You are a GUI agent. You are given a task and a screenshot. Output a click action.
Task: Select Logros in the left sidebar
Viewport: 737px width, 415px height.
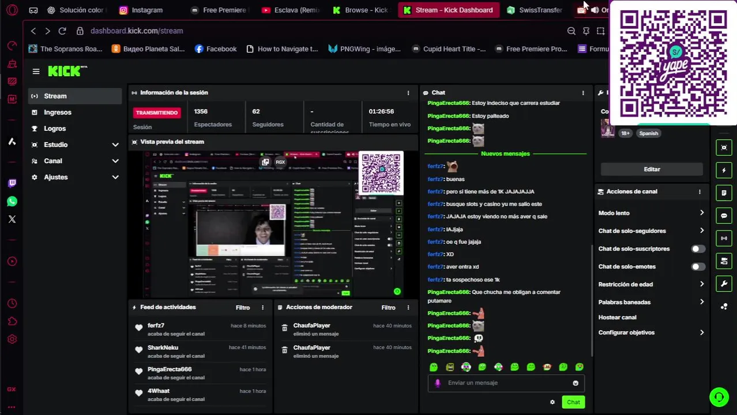(x=75, y=129)
